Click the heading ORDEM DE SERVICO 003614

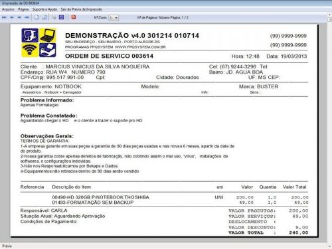click(109, 56)
